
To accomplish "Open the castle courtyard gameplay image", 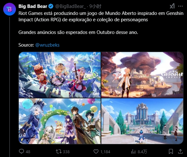I will click(x=142, y=121).
